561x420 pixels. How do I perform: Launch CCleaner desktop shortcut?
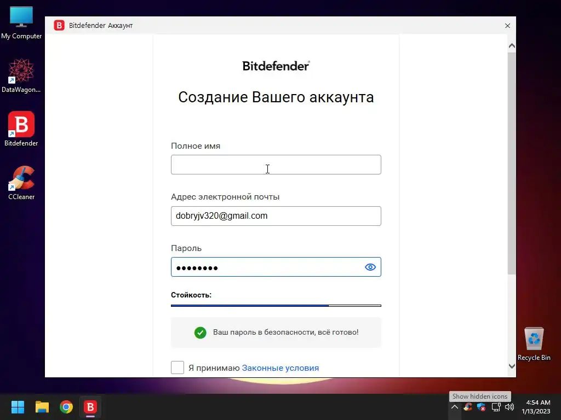pos(21,183)
